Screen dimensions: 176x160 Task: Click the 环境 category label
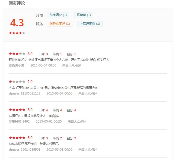[x=40, y=15]
